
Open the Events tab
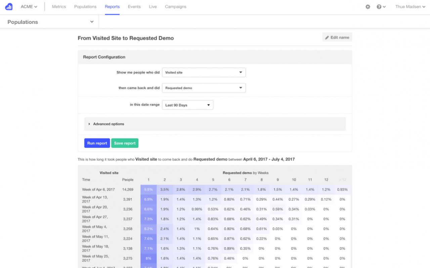tap(134, 7)
